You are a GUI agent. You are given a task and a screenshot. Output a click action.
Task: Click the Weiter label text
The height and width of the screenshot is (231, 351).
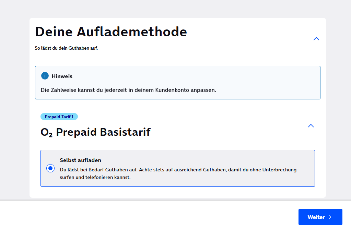click(x=316, y=217)
